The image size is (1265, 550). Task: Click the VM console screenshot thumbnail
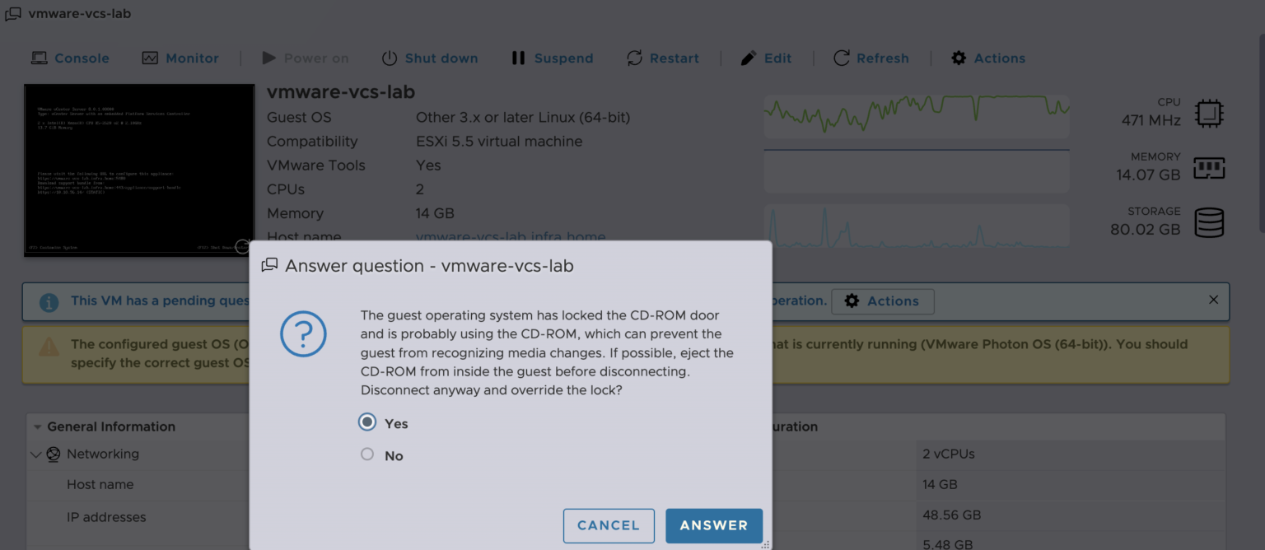[x=138, y=170]
